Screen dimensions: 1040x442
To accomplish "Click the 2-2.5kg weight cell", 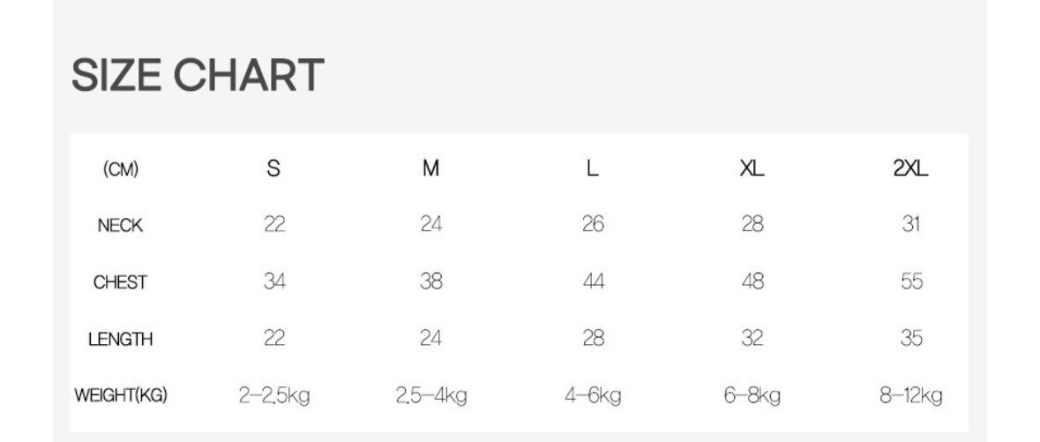I will click(x=274, y=396).
